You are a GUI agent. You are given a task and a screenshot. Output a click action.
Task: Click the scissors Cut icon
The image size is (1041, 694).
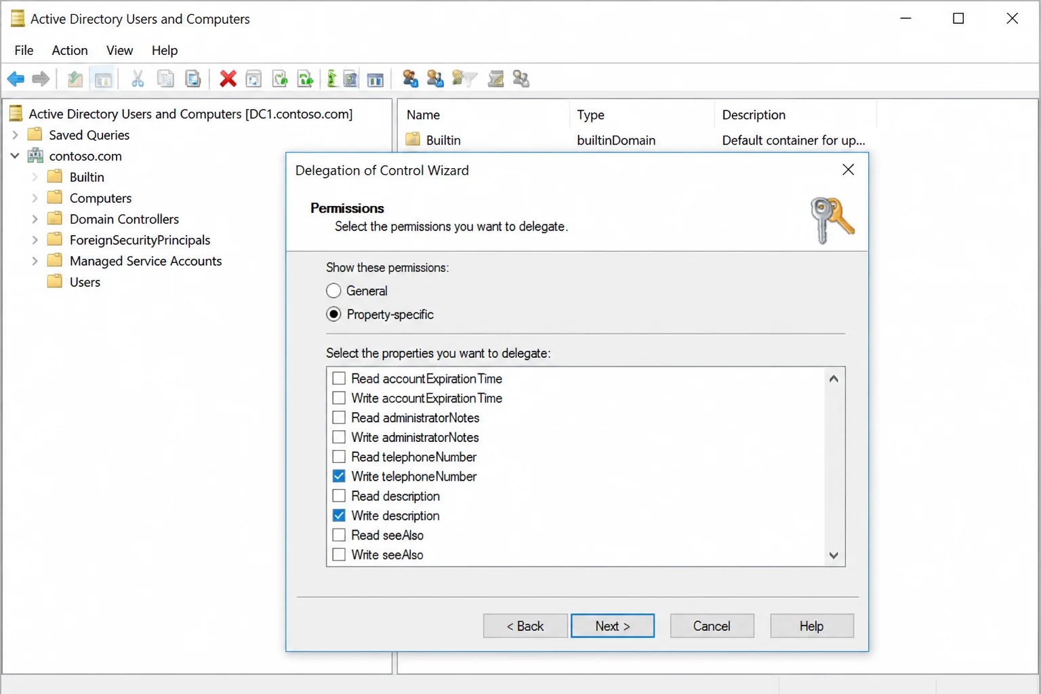coord(138,79)
